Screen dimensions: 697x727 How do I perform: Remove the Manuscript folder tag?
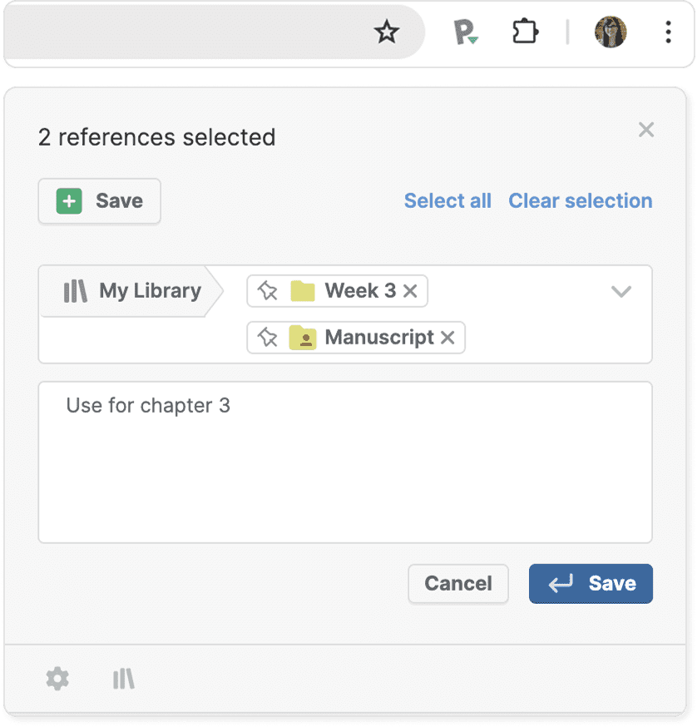click(x=447, y=337)
